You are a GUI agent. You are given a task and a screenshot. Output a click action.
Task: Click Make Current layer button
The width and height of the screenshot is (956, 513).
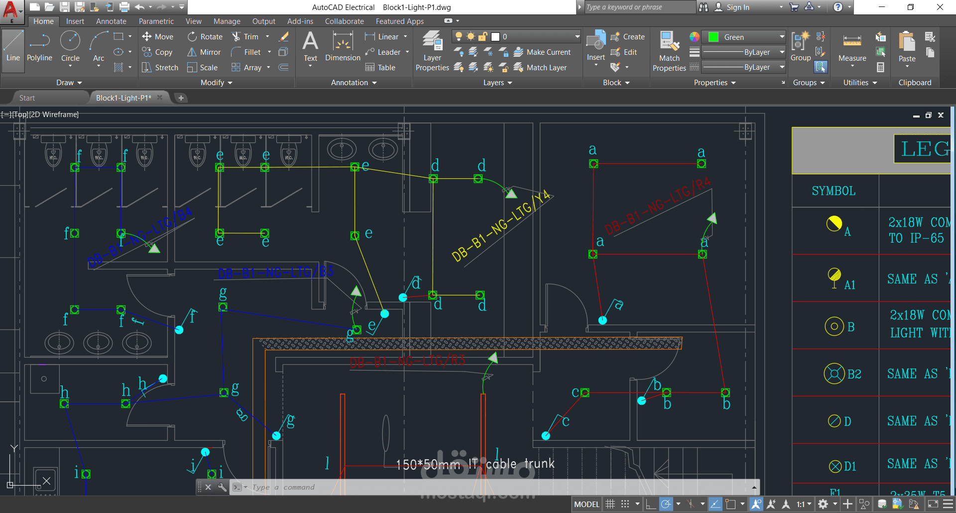pyautogui.click(x=542, y=52)
